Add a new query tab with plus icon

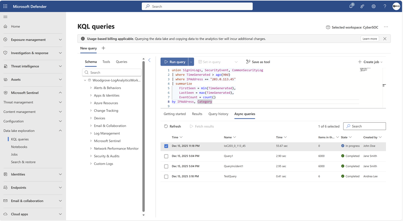103,48
